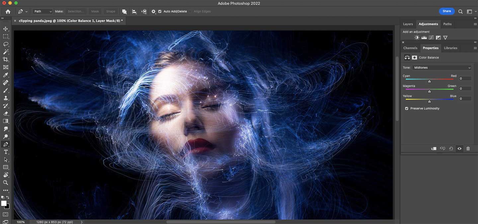Viewport: 478px width, 224px height.
Task: Click the Color Balance adjustment icon in Properties
Action: (407, 57)
